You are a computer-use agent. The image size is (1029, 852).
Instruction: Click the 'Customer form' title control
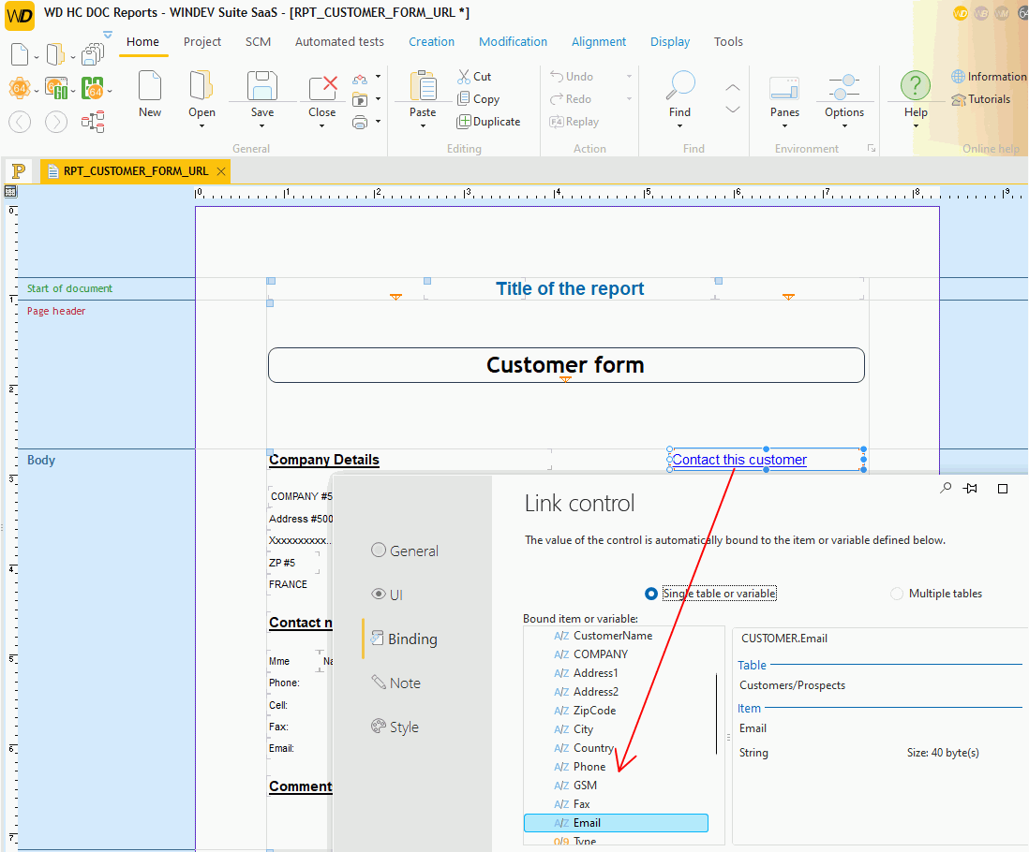(566, 365)
